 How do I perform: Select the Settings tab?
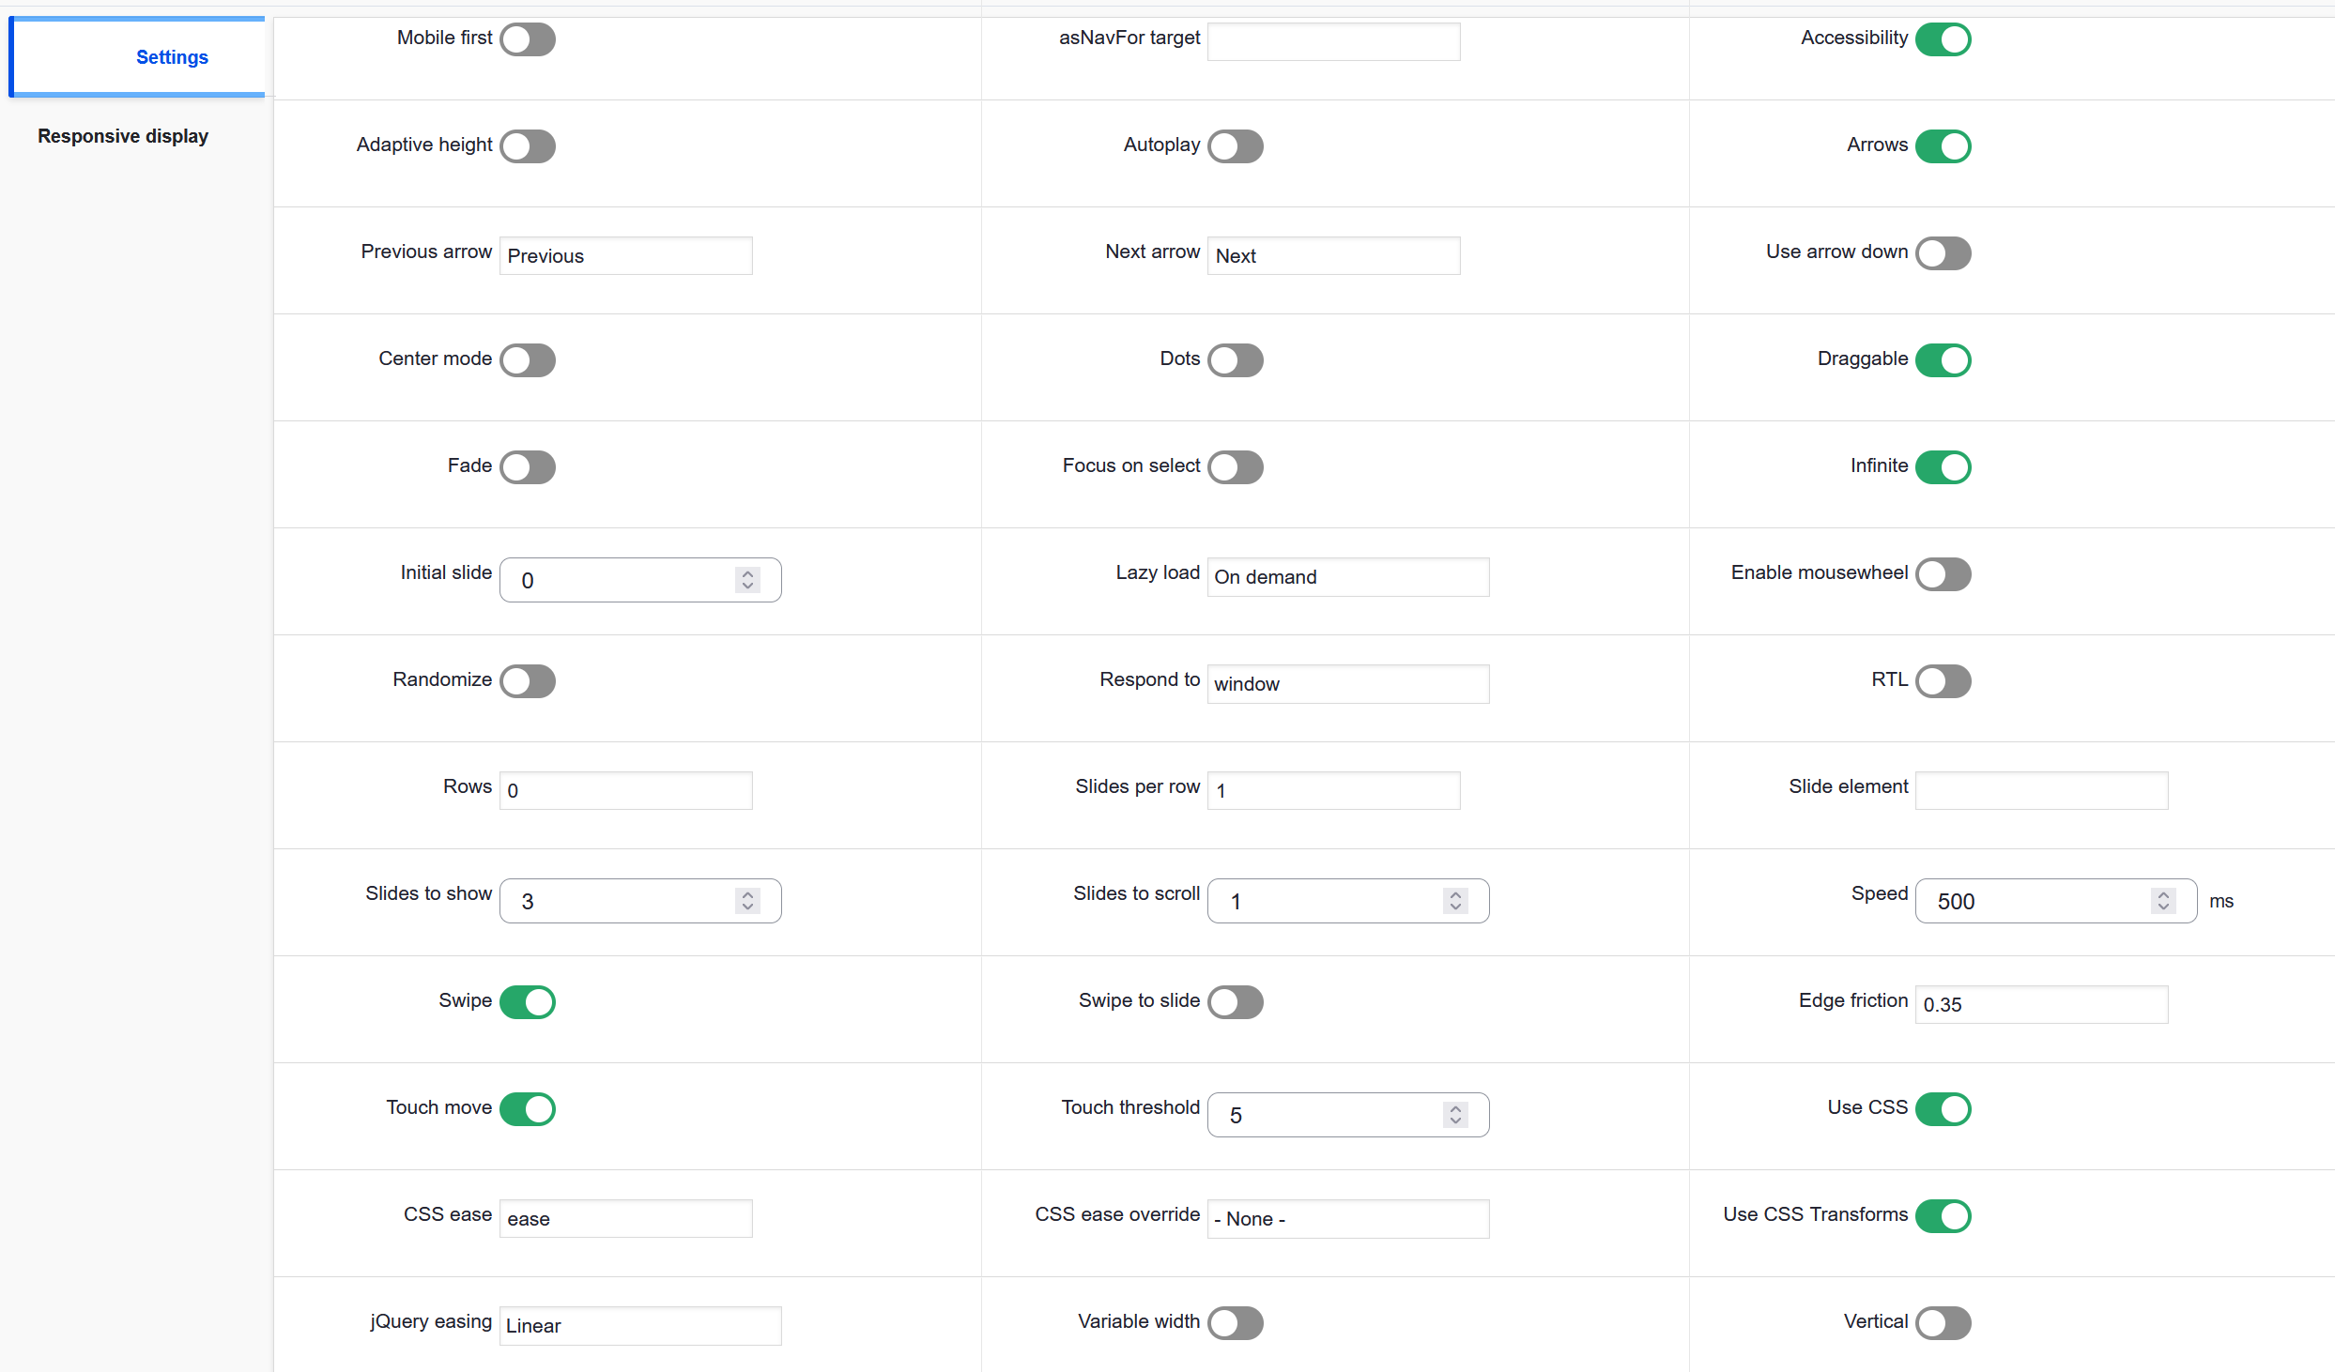tap(172, 57)
